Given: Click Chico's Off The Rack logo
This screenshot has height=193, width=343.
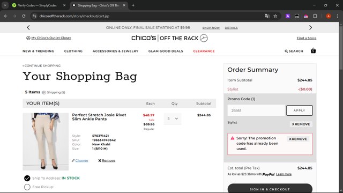Looking at the screenshot, I should (x=169, y=38).
